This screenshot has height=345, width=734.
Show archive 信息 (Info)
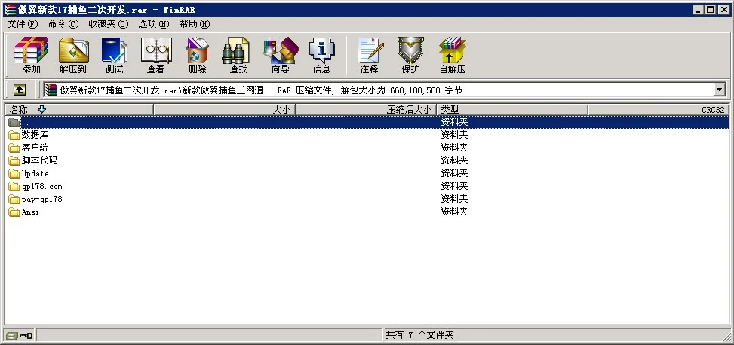pyautogui.click(x=321, y=55)
